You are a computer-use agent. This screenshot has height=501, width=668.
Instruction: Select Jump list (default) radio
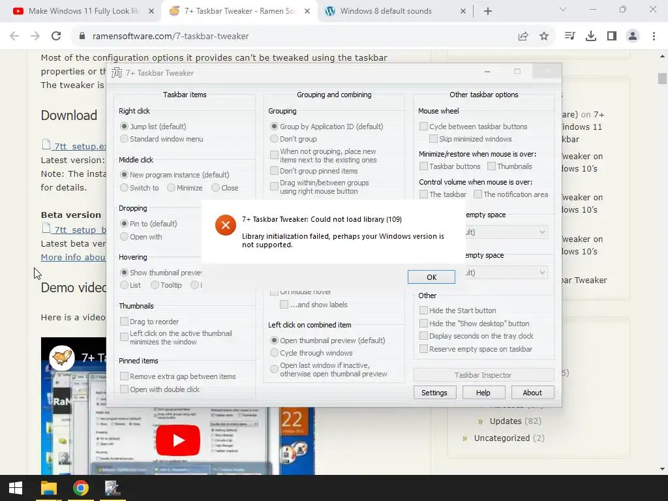[124, 127]
